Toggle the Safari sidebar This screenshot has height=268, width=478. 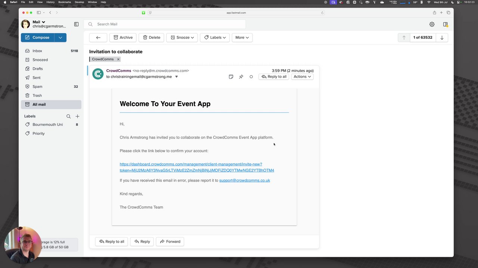click(x=38, y=13)
